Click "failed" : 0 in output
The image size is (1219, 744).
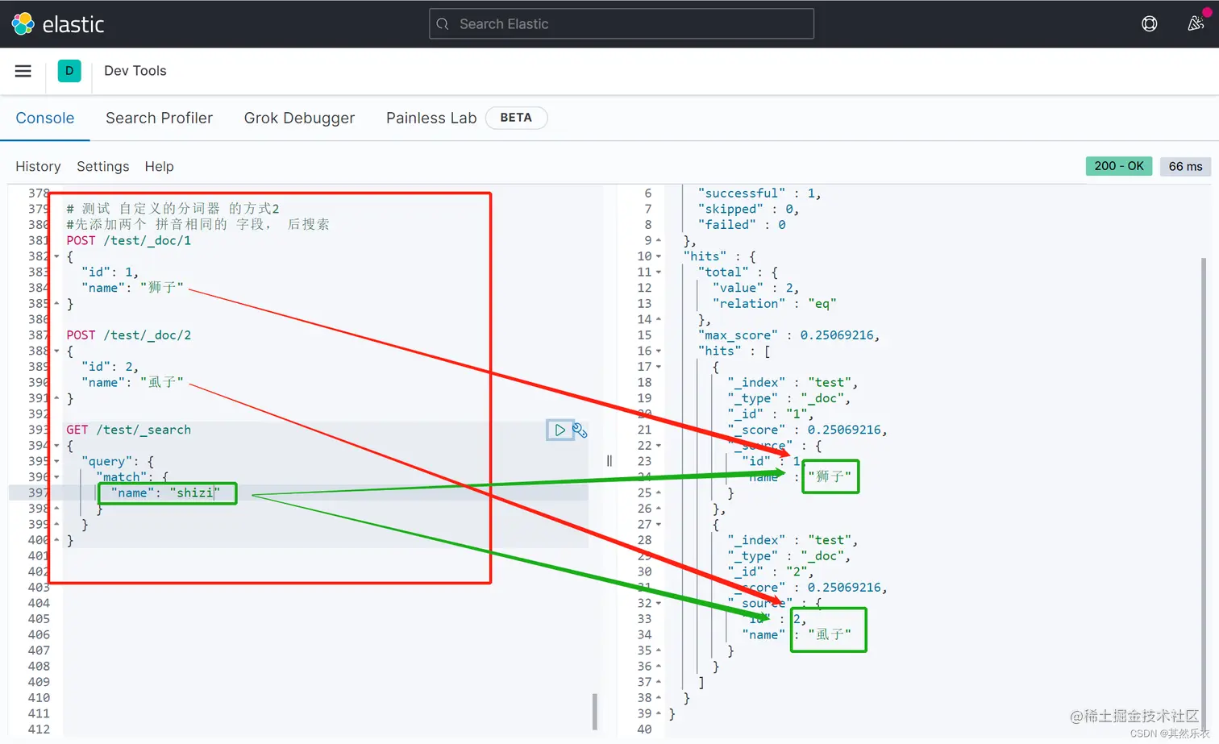click(742, 225)
